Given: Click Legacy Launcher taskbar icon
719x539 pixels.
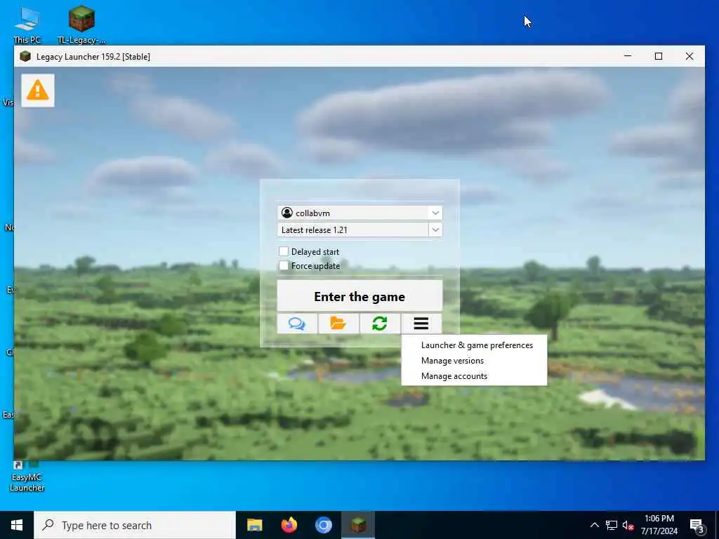Looking at the screenshot, I should (x=358, y=525).
